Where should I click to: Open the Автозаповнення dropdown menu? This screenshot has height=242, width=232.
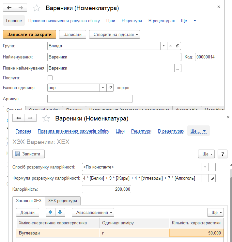click(x=93, y=212)
